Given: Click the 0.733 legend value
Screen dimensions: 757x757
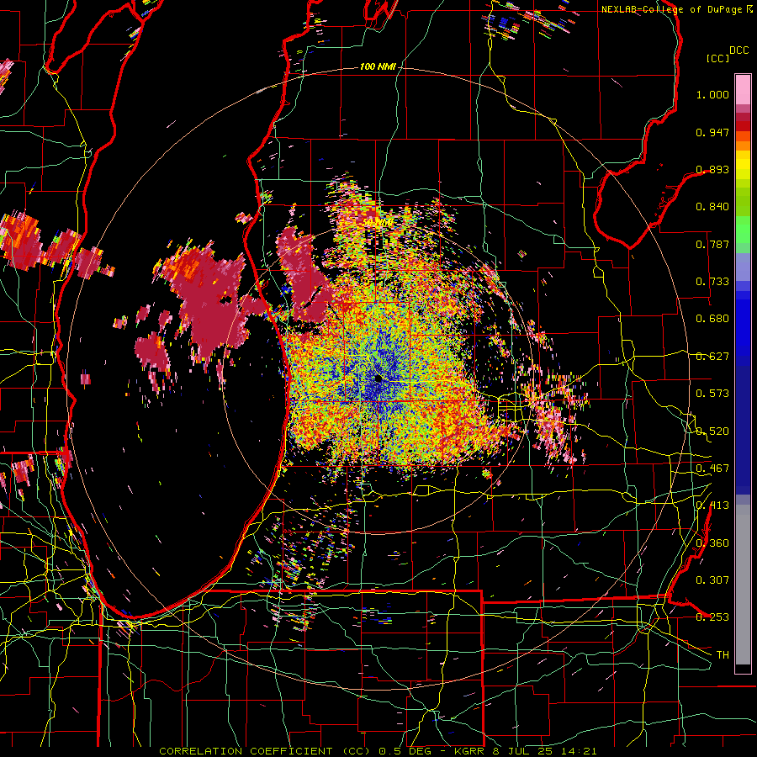Looking at the screenshot, I should pyautogui.click(x=712, y=282).
